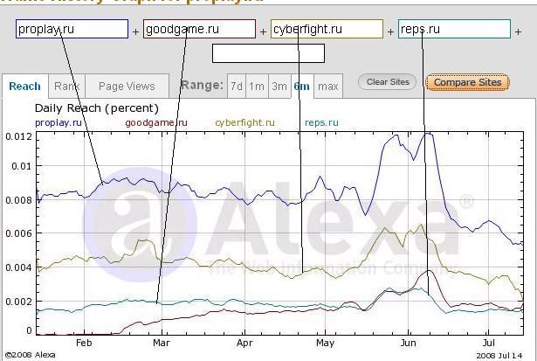This screenshot has height=361, width=537.
Task: Click the proplay.ru site input field
Action: tap(72, 29)
